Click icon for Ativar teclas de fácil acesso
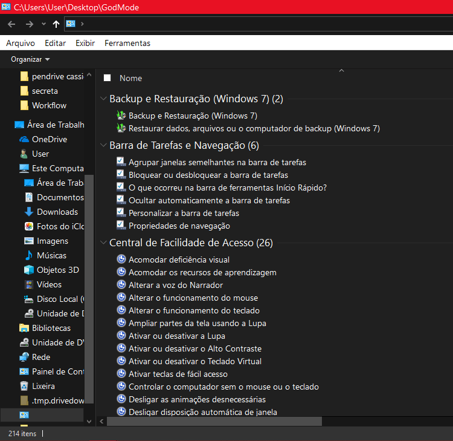453x441 pixels. (x=121, y=374)
